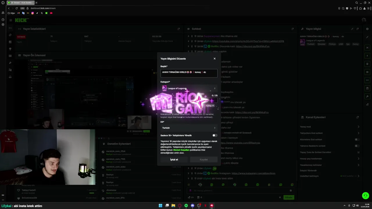Image resolution: width=372 pixels, height=209 pixels.
Task: Click the taskbar volume icon
Action: pyautogui.click(x=357, y=206)
